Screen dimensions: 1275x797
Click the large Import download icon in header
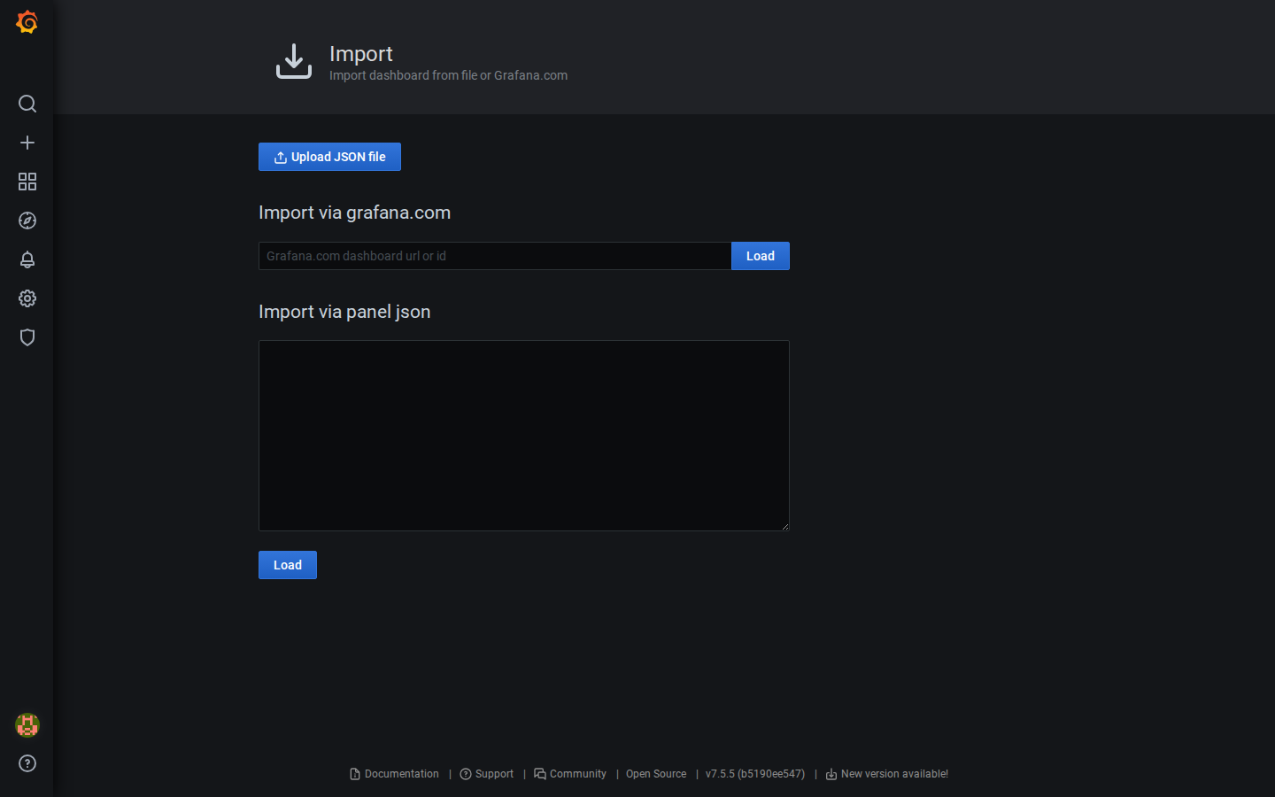tap(294, 61)
